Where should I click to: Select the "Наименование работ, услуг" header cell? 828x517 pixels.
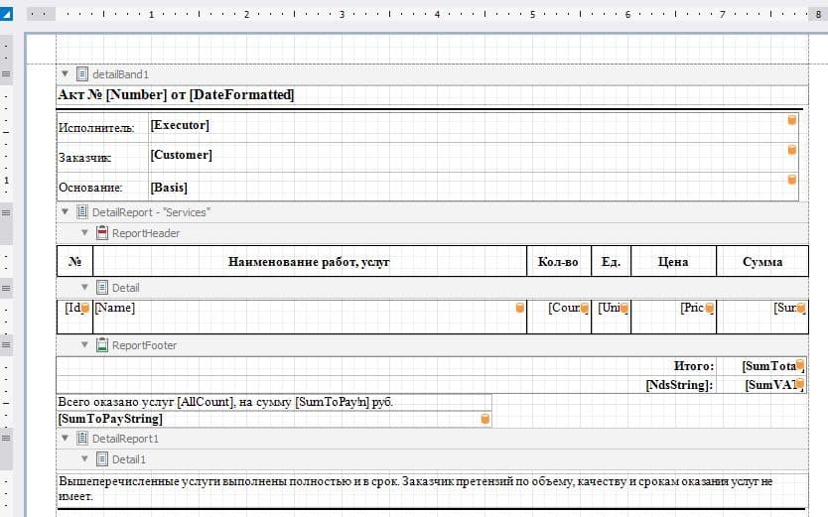pyautogui.click(x=309, y=262)
